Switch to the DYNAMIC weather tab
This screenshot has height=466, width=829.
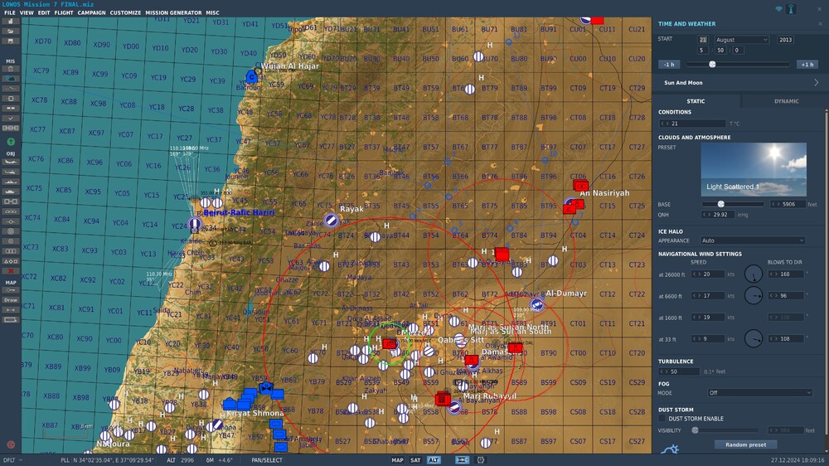pyautogui.click(x=786, y=101)
